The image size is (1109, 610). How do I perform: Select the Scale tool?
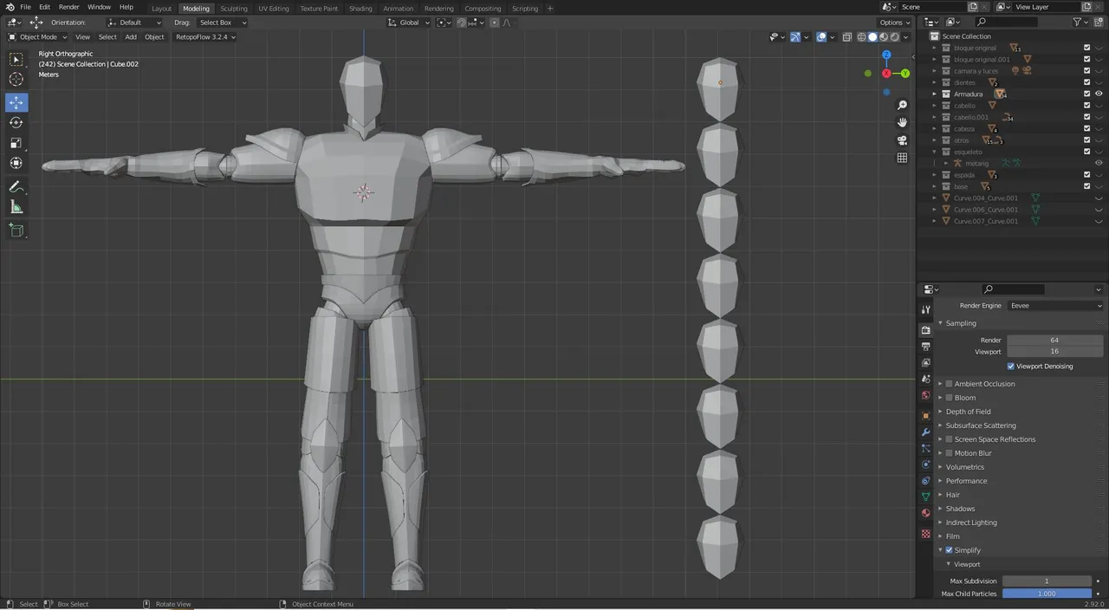(x=16, y=143)
